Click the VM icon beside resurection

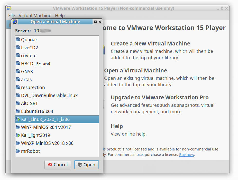click(18, 87)
